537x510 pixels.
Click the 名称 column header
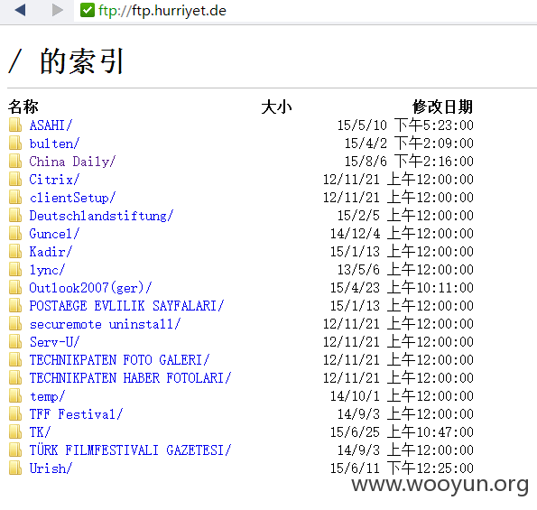pyautogui.click(x=23, y=107)
